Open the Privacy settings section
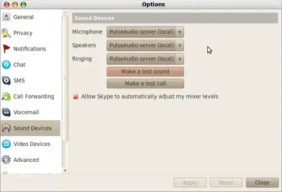The height and width of the screenshot is (192, 282). [30, 33]
